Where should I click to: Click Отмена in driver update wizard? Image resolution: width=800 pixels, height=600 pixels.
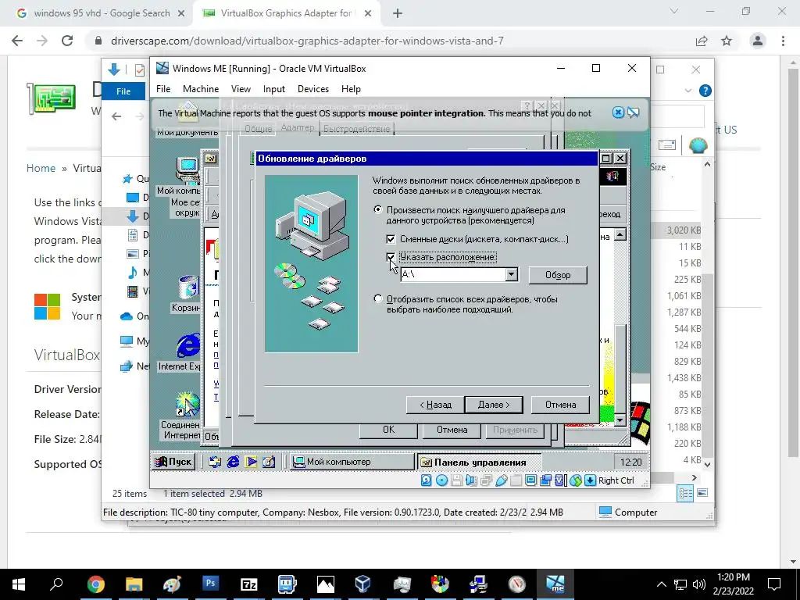[560, 405]
